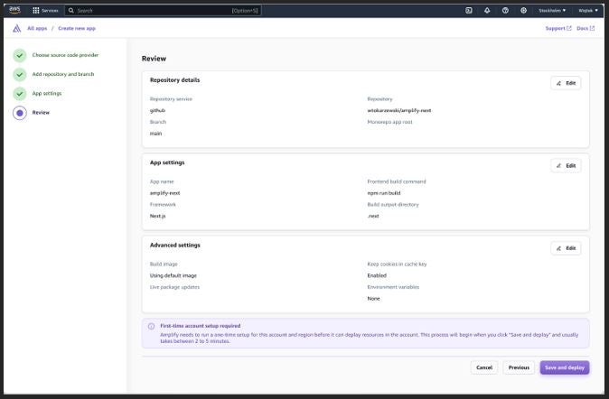The height and width of the screenshot is (399, 609).
Task: Click the Amplify logo icon
Action: tap(17, 28)
